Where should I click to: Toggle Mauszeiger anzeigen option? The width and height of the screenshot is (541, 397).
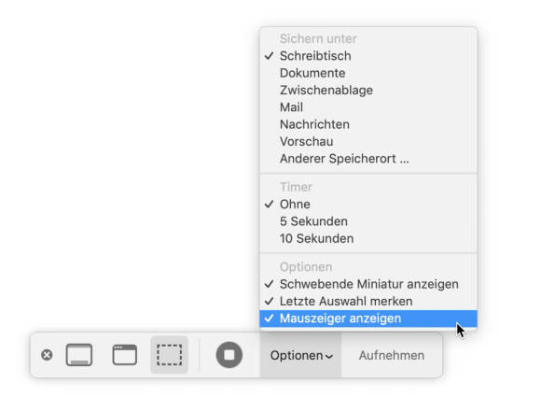pos(368,319)
